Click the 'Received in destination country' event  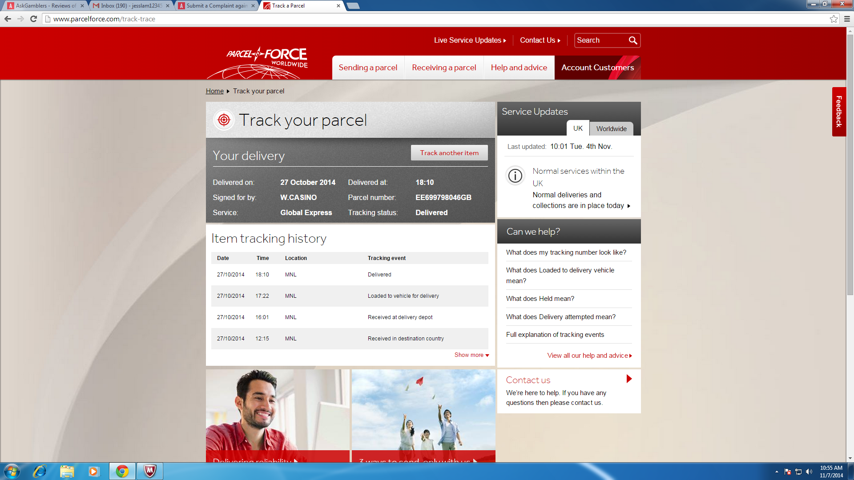[406, 339]
